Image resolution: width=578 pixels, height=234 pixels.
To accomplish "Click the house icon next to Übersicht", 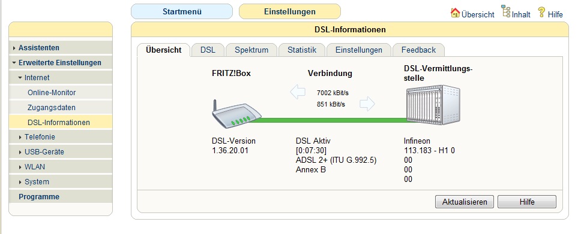I will click(x=455, y=13).
